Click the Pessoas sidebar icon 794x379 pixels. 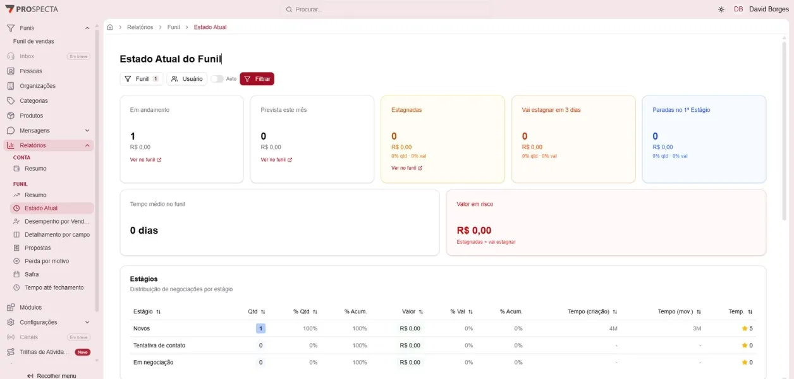click(11, 71)
